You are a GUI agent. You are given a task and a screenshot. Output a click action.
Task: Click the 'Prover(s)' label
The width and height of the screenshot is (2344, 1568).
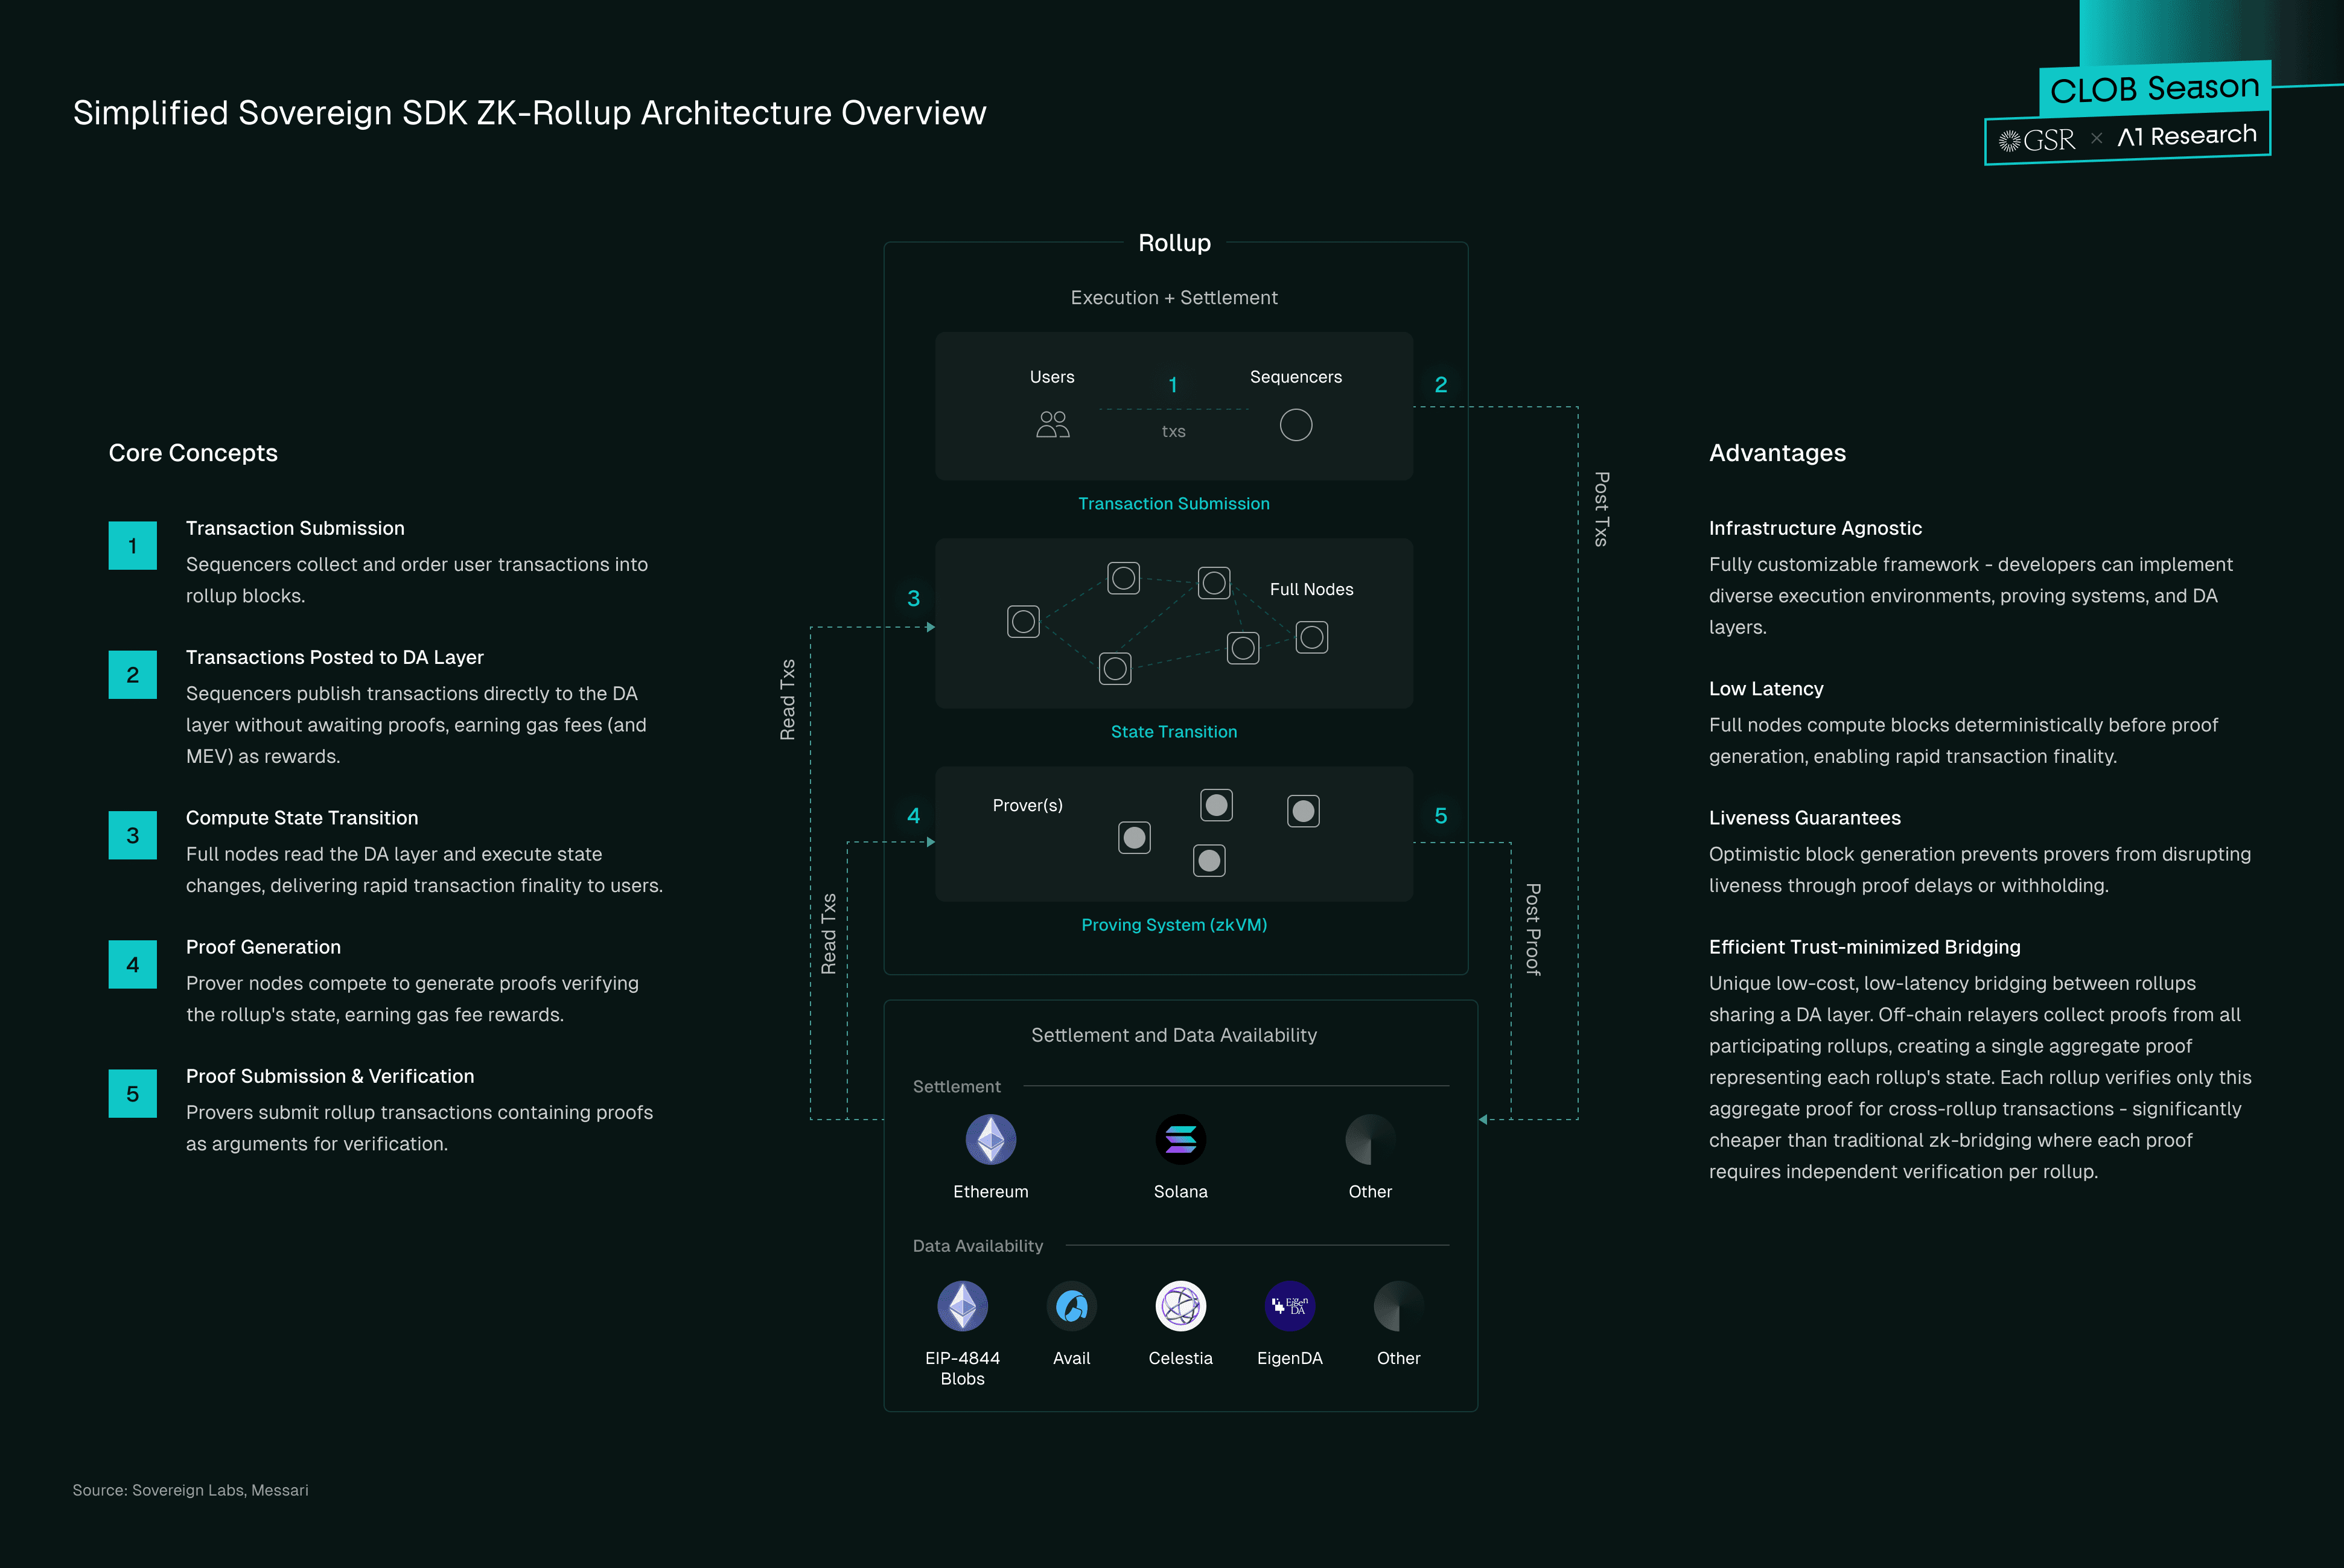[x=1028, y=806]
